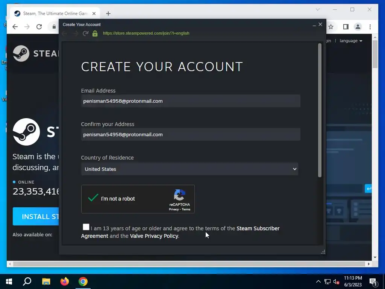385x289 pixels.
Task: Open Chrome's profile avatar menu
Action: click(x=358, y=27)
